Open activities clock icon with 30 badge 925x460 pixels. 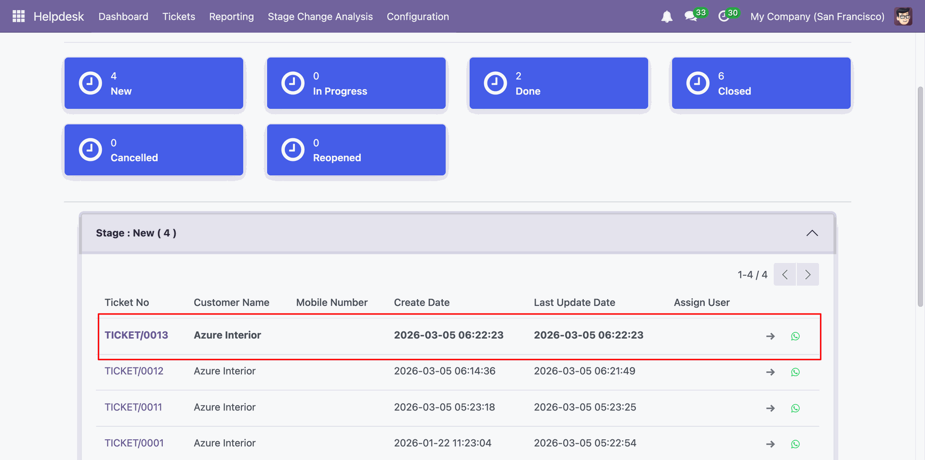tap(724, 16)
